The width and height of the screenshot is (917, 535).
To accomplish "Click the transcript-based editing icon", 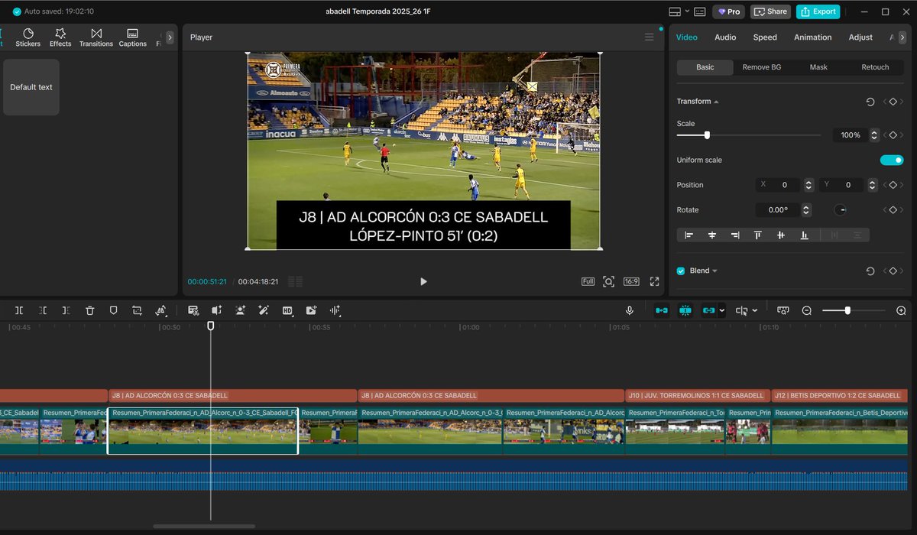I will coord(193,310).
